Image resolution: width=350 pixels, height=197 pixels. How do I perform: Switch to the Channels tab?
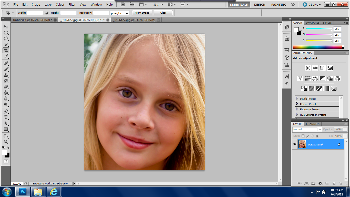(313, 124)
